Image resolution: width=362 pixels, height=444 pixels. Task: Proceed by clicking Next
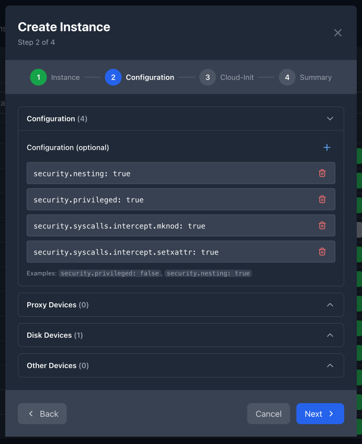pos(320,414)
